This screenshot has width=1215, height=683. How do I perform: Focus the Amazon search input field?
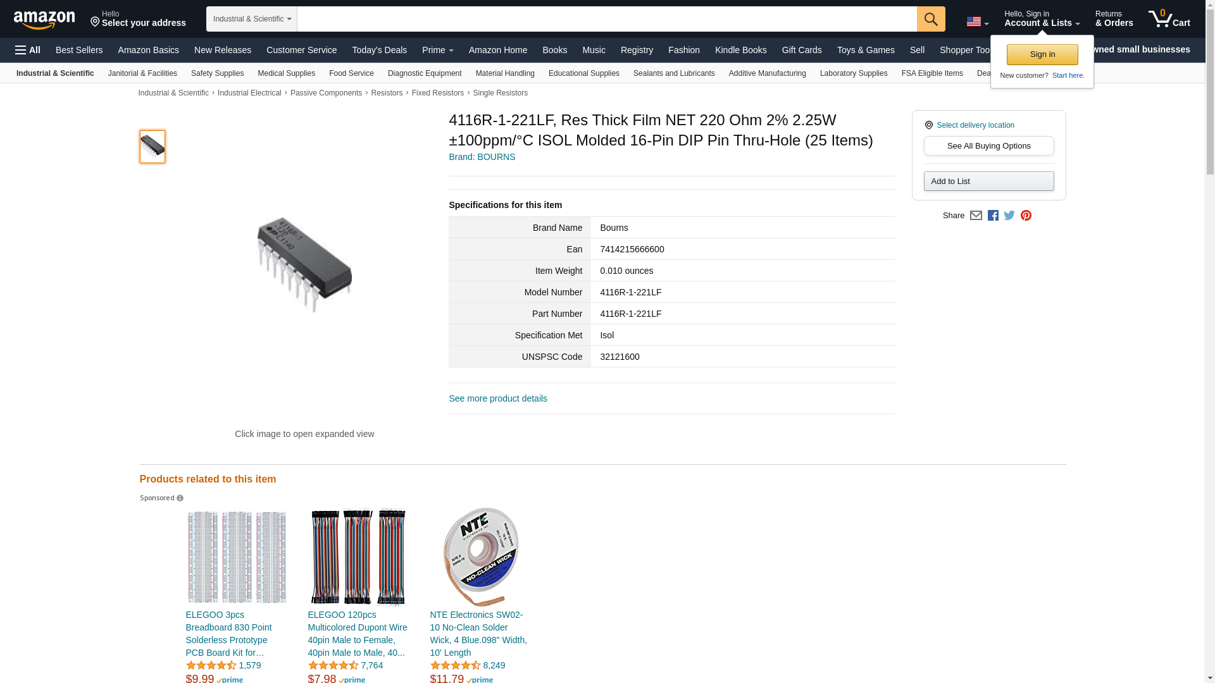click(607, 19)
